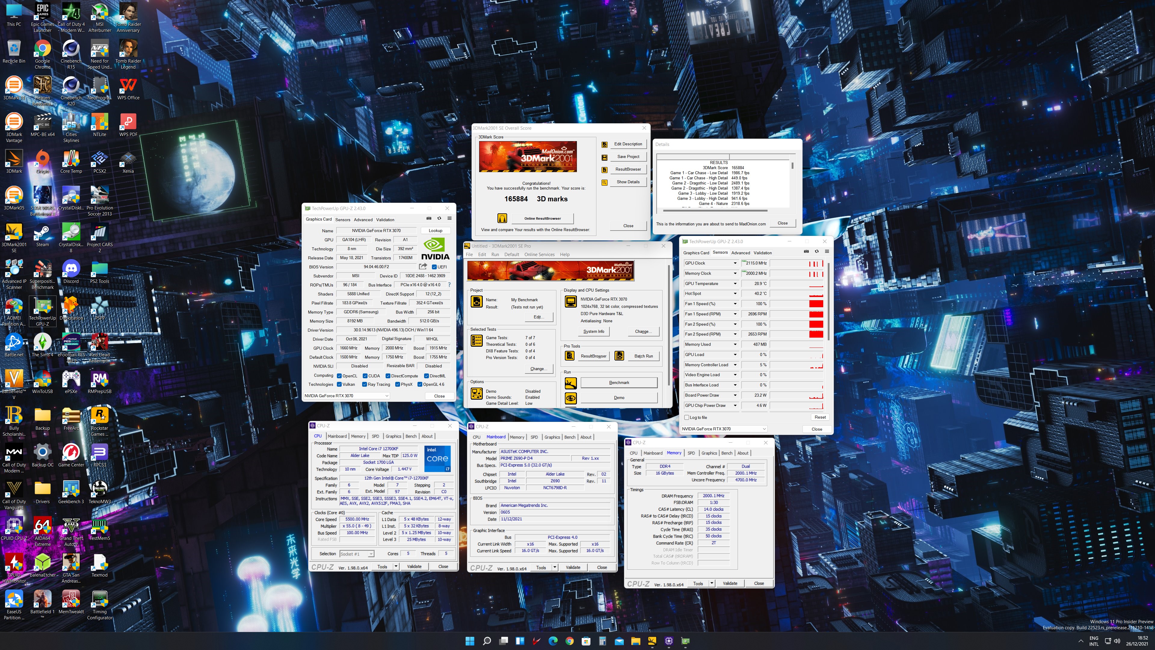The height and width of the screenshot is (650, 1155).
Task: Expand Memory Clock sensor dropdown
Action: click(735, 274)
